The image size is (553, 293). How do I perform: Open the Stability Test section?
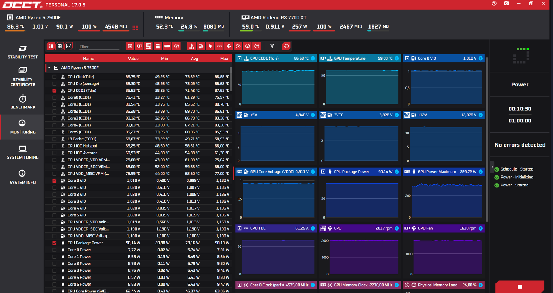[x=23, y=52]
